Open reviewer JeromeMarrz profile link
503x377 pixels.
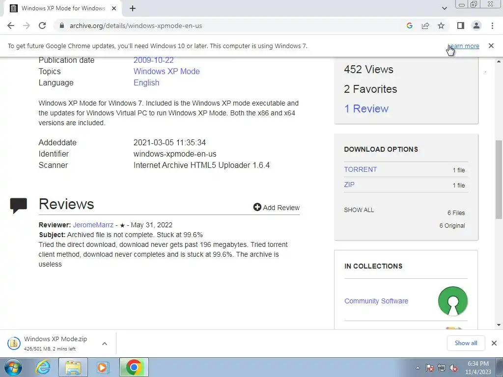pyautogui.click(x=93, y=225)
